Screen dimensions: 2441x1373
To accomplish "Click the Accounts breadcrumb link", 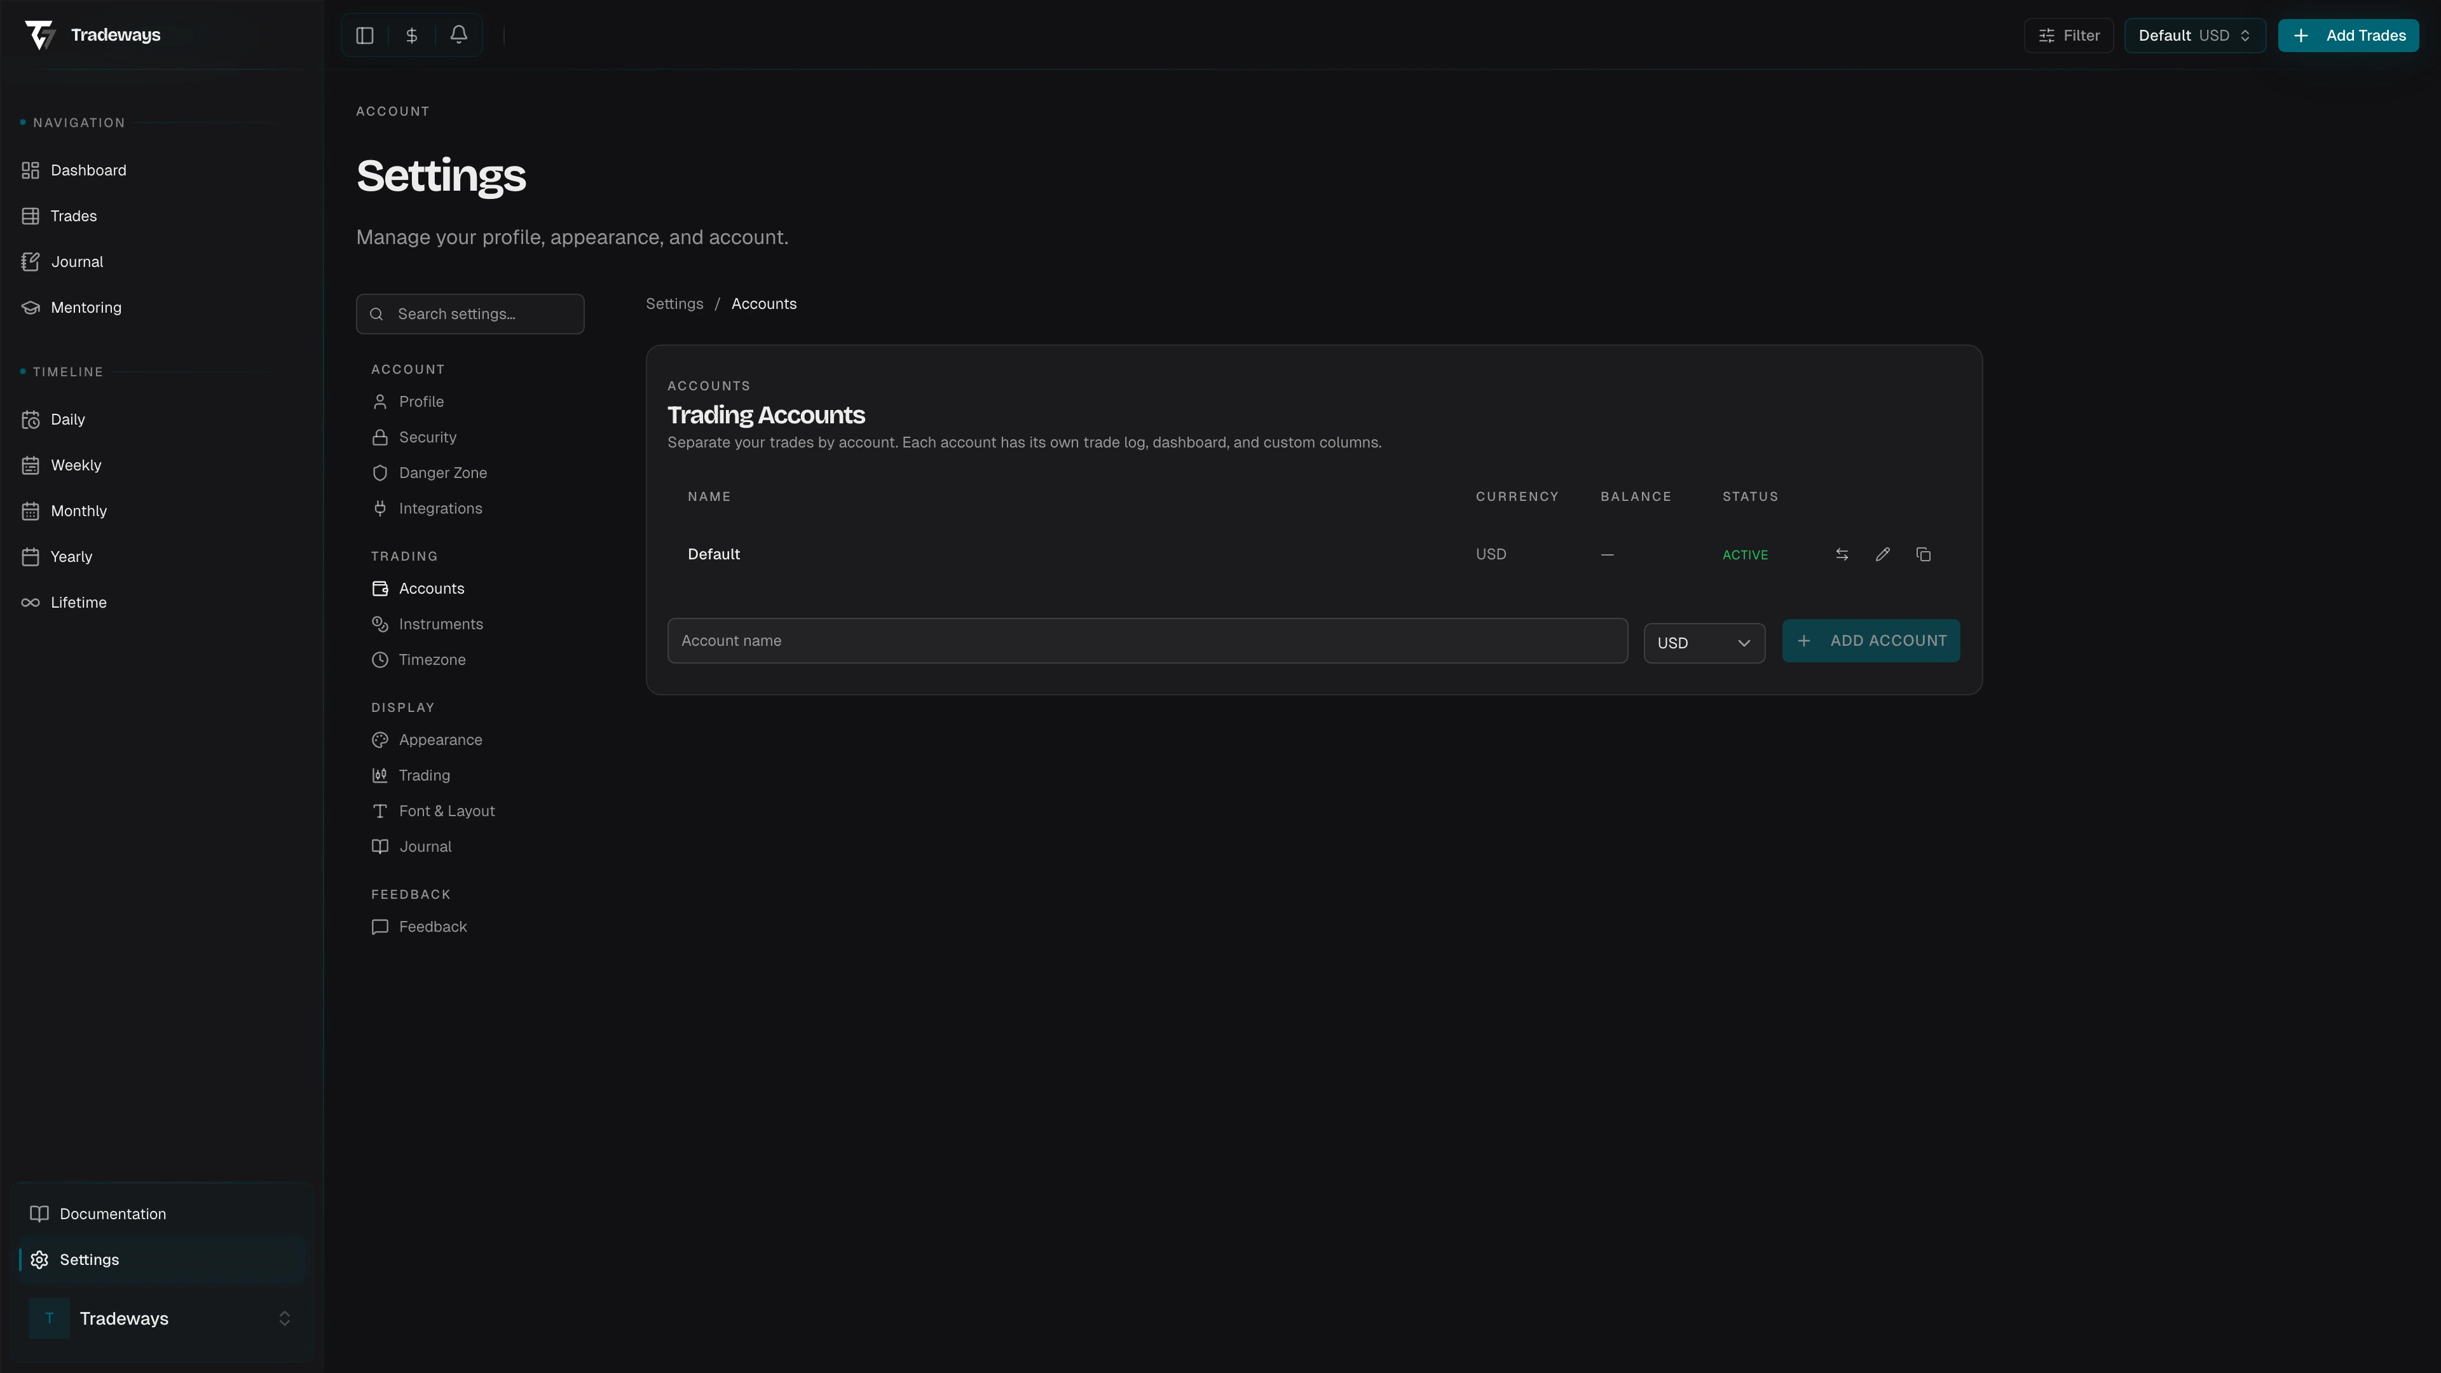I will coord(763,303).
